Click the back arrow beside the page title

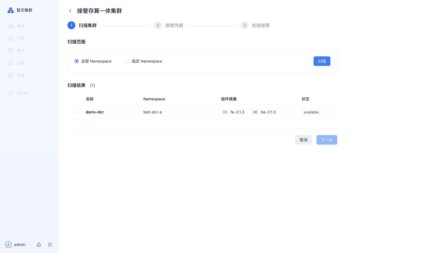click(x=70, y=11)
